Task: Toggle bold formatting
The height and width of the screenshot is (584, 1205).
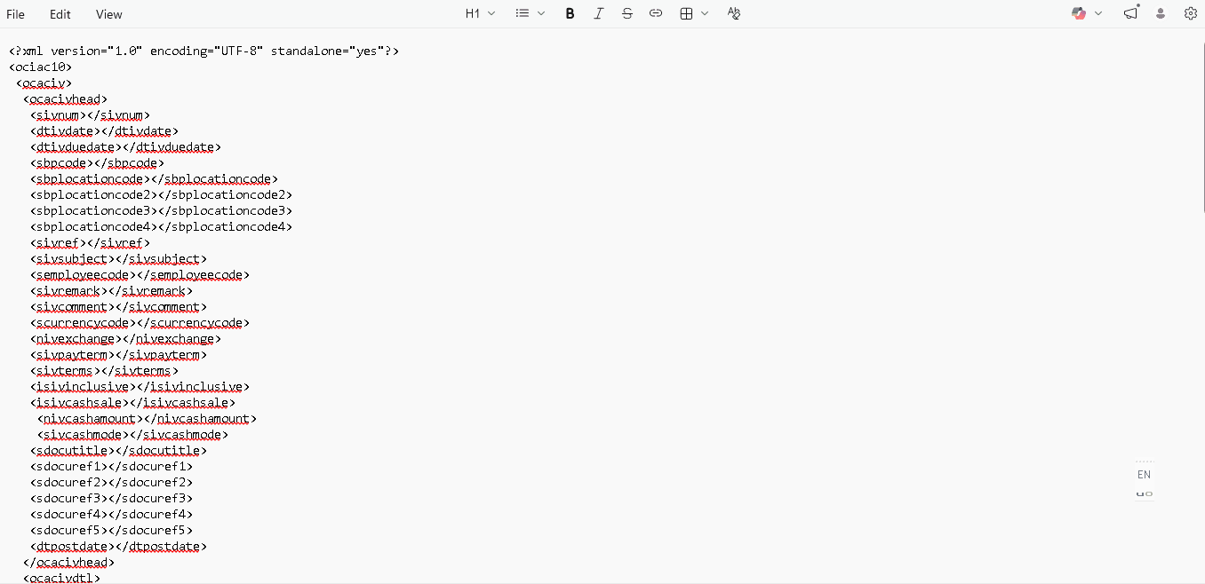Action: pyautogui.click(x=570, y=13)
